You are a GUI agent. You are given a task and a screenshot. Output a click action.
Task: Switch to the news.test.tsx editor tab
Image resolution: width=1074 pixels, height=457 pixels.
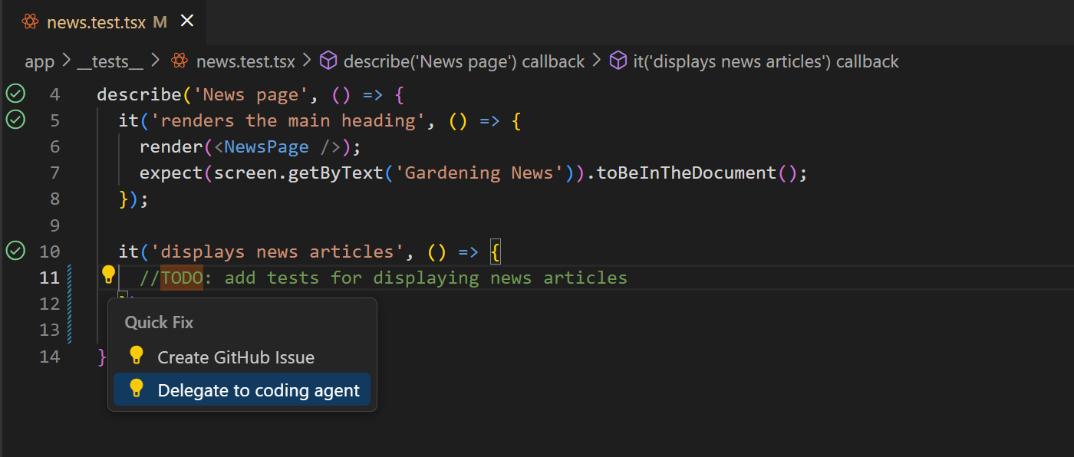click(x=91, y=22)
